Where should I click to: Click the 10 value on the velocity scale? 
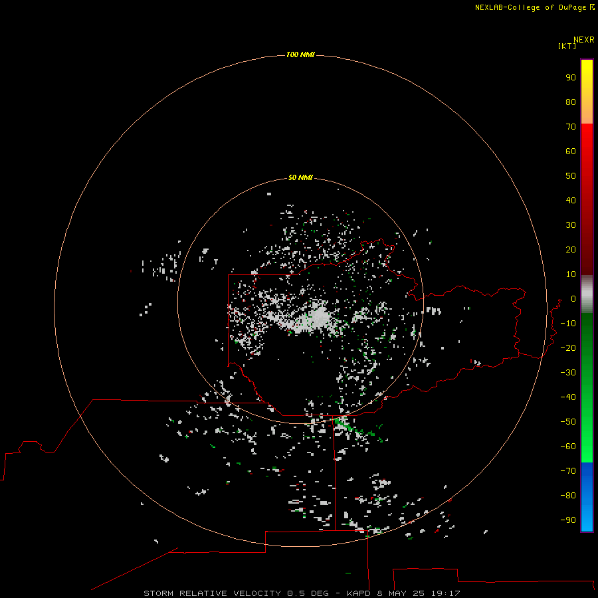571,274
